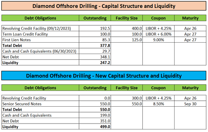Screen dimensions: 208x132
Task: Click the 400.0 facility size value
Action: (137, 28)
